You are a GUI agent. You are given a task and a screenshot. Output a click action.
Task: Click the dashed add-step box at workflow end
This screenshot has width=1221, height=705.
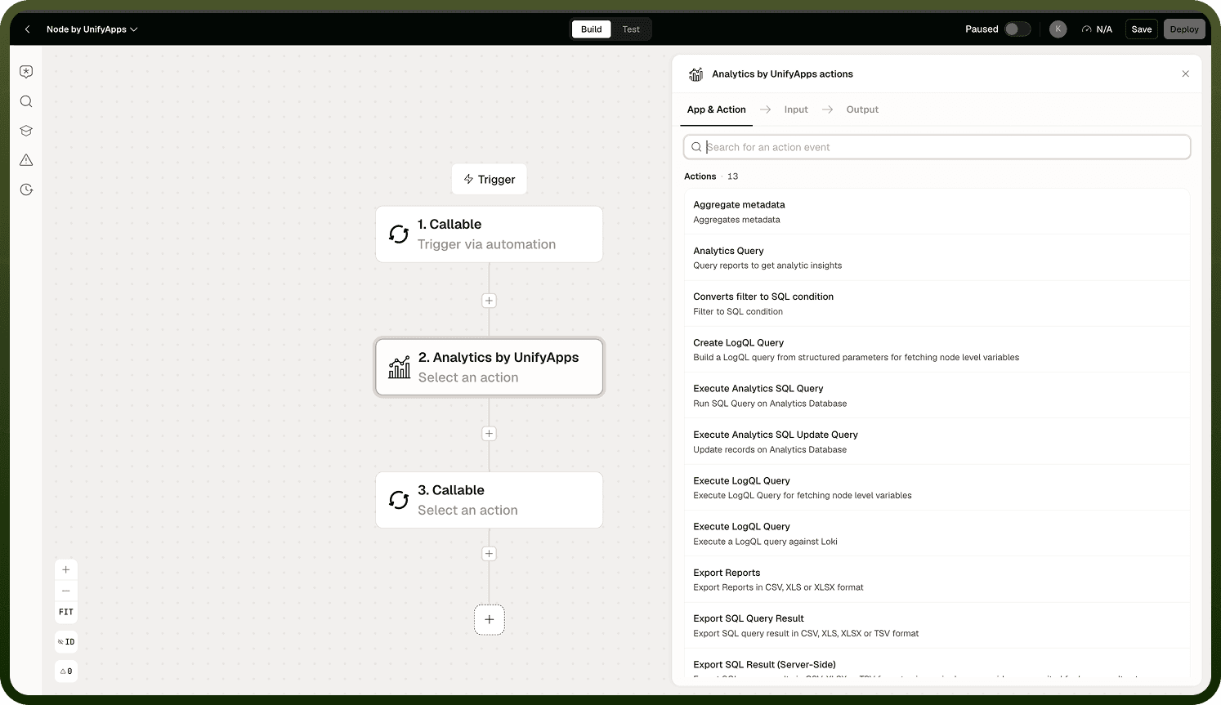click(x=489, y=620)
